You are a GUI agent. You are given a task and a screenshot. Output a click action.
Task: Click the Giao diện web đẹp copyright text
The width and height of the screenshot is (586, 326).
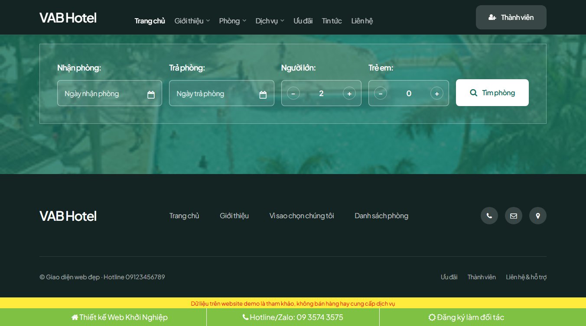[102, 277]
